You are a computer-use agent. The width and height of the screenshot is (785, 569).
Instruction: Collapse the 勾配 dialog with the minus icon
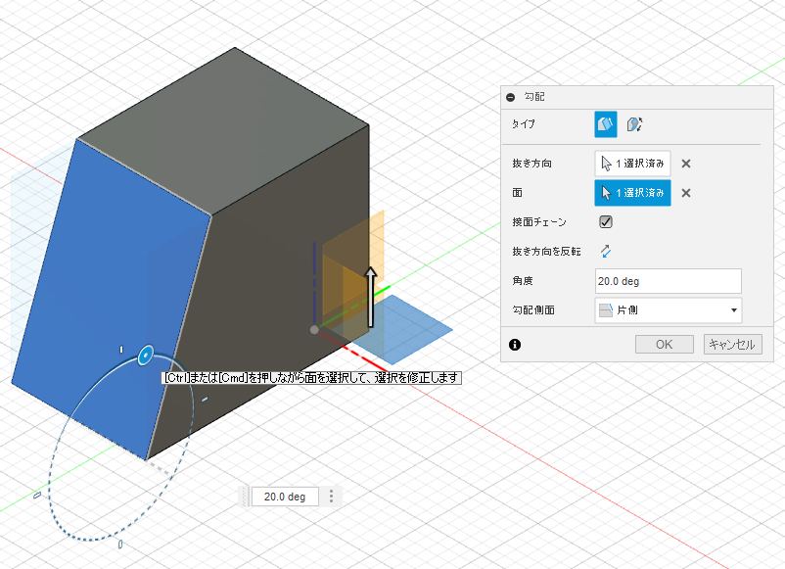(510, 97)
